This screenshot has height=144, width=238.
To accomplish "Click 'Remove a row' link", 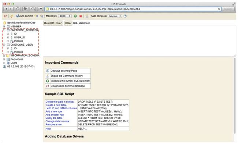I will (53, 124).
